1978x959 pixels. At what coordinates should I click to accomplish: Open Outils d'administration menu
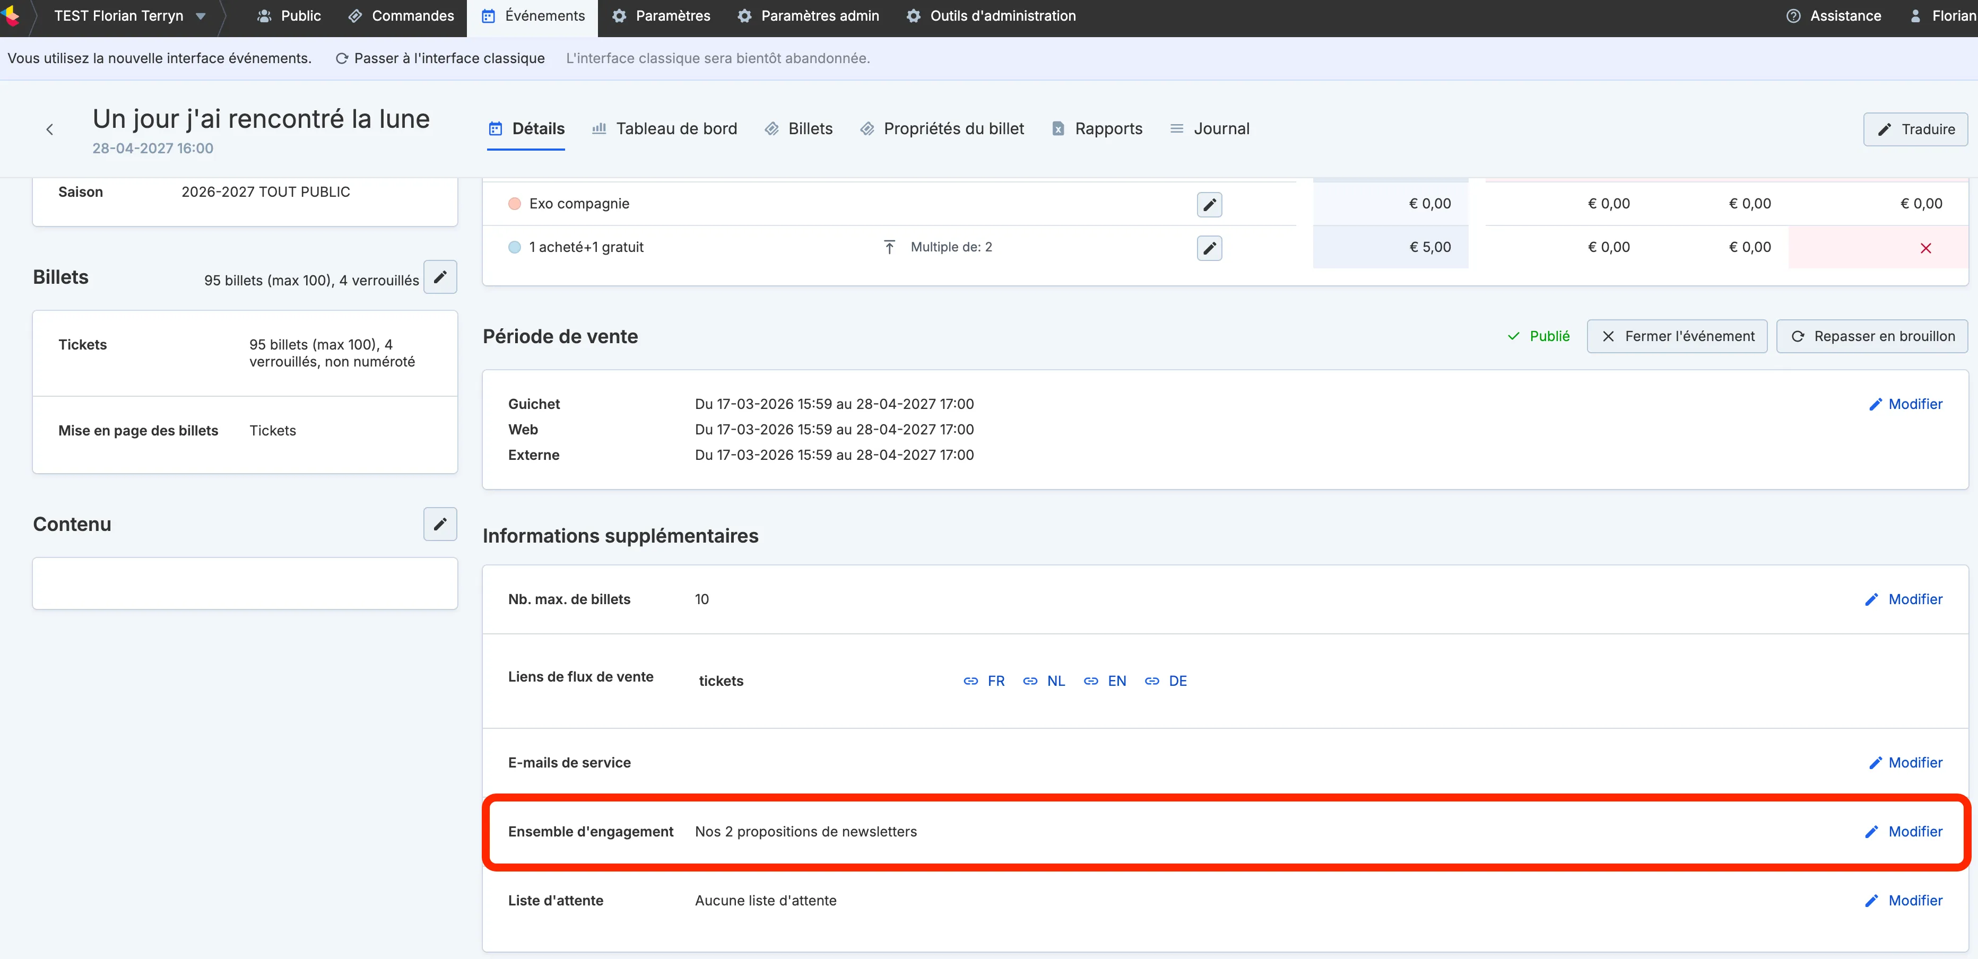(x=991, y=15)
